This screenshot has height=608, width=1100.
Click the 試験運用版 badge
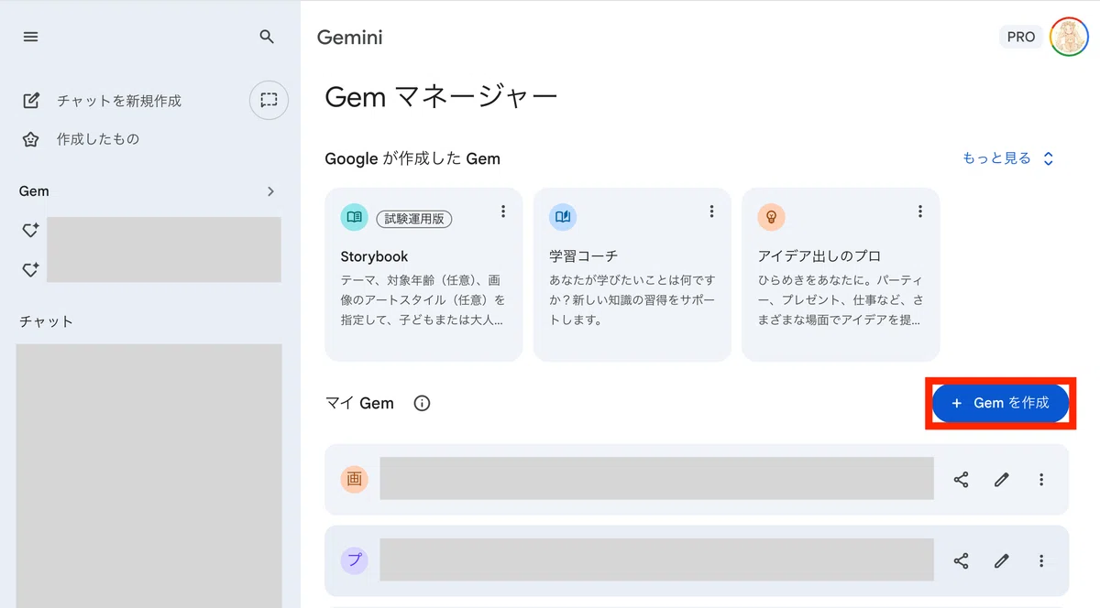click(x=414, y=219)
